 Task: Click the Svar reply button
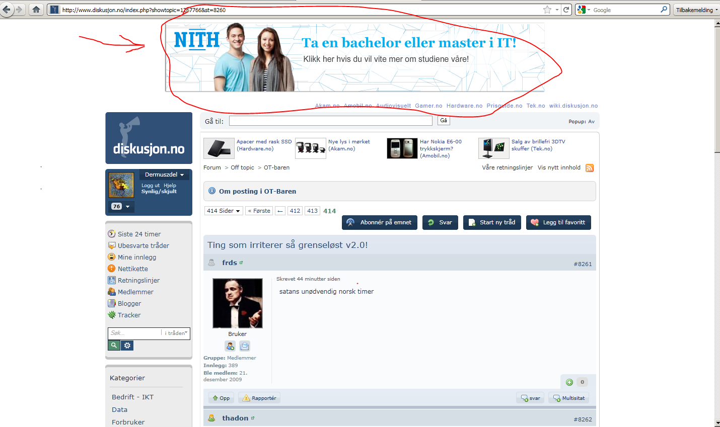(x=440, y=222)
